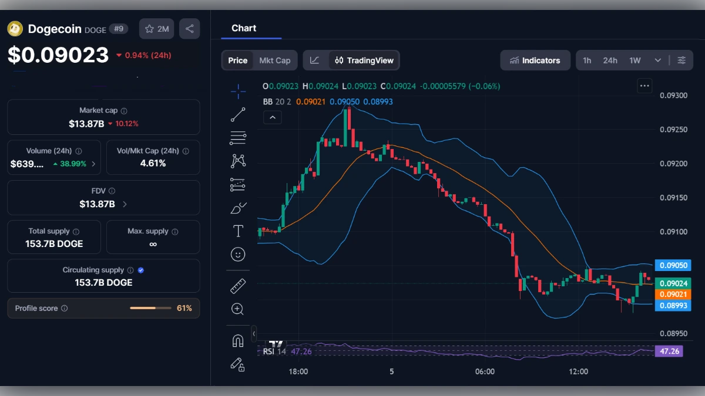
Task: Collapse the OHLC indicator legend
Action: [x=272, y=117]
